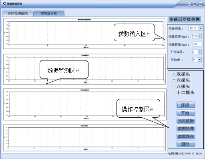This screenshot has width=205, height=159.
Task: Tick the 六探头 checkbox
Action: (174, 81)
